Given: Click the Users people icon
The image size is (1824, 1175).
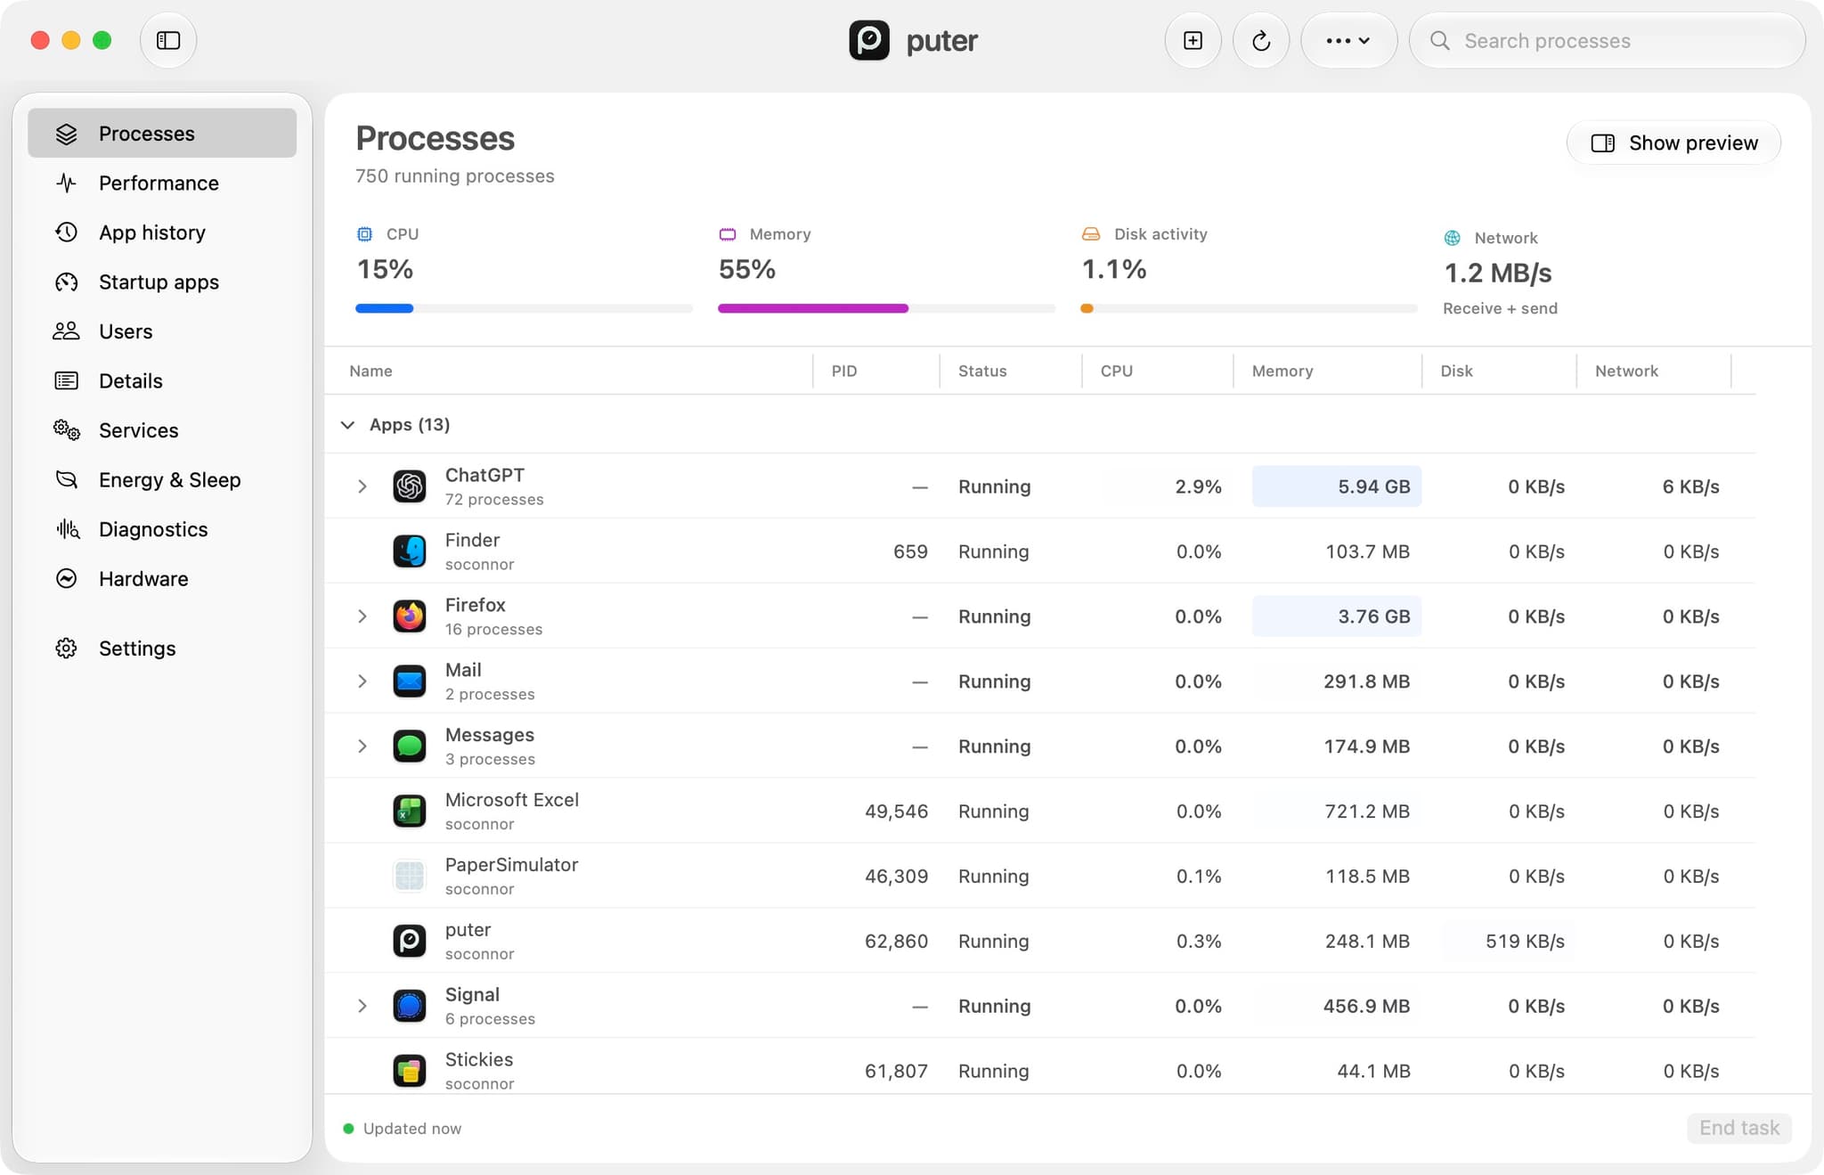Looking at the screenshot, I should click(x=66, y=331).
